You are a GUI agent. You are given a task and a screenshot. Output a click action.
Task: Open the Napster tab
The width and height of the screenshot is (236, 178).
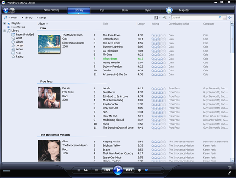[184, 10]
